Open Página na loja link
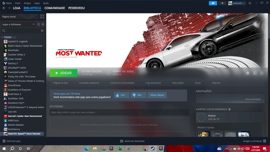 60,83
